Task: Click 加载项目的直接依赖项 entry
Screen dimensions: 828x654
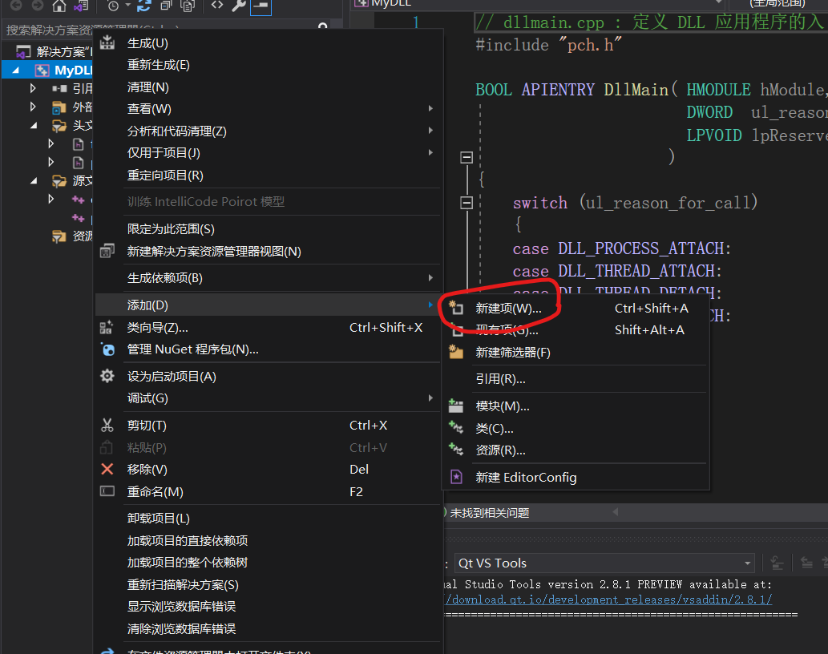Action: click(x=188, y=540)
